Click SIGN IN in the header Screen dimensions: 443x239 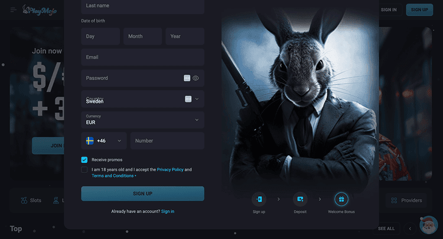click(x=389, y=9)
